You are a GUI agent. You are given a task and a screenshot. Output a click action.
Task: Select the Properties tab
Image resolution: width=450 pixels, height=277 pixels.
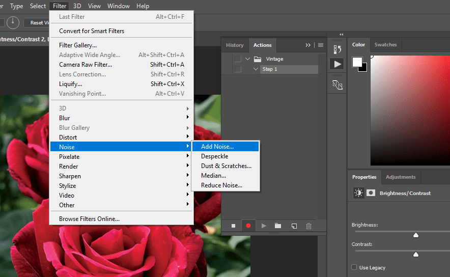point(364,177)
